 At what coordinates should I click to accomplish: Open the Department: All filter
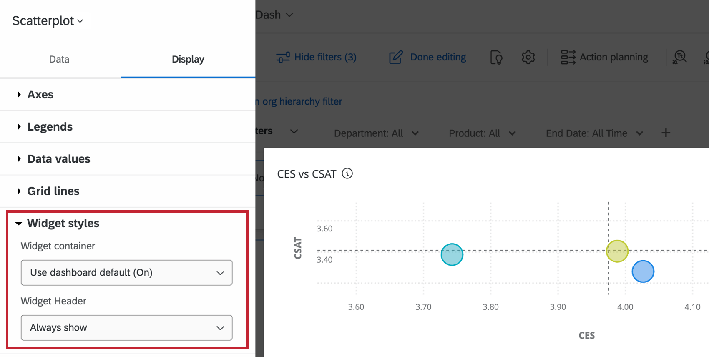pyautogui.click(x=376, y=133)
